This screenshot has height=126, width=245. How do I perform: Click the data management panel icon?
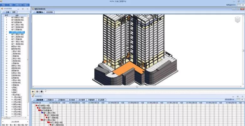point(33,96)
